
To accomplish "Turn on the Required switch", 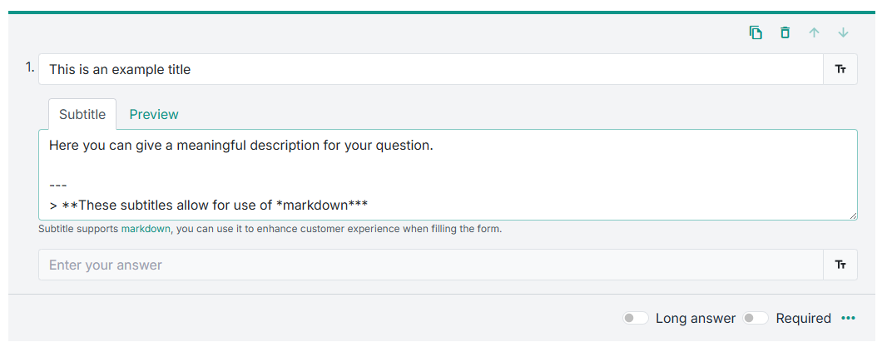I will coord(756,318).
